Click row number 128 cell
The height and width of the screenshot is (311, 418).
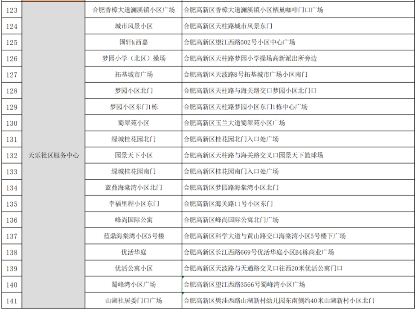click(x=12, y=91)
